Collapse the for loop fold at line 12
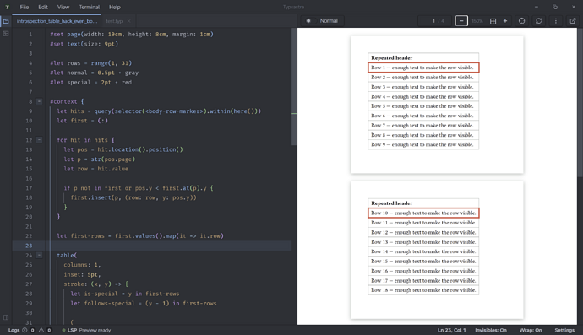This screenshot has height=335, width=583. click(39, 140)
